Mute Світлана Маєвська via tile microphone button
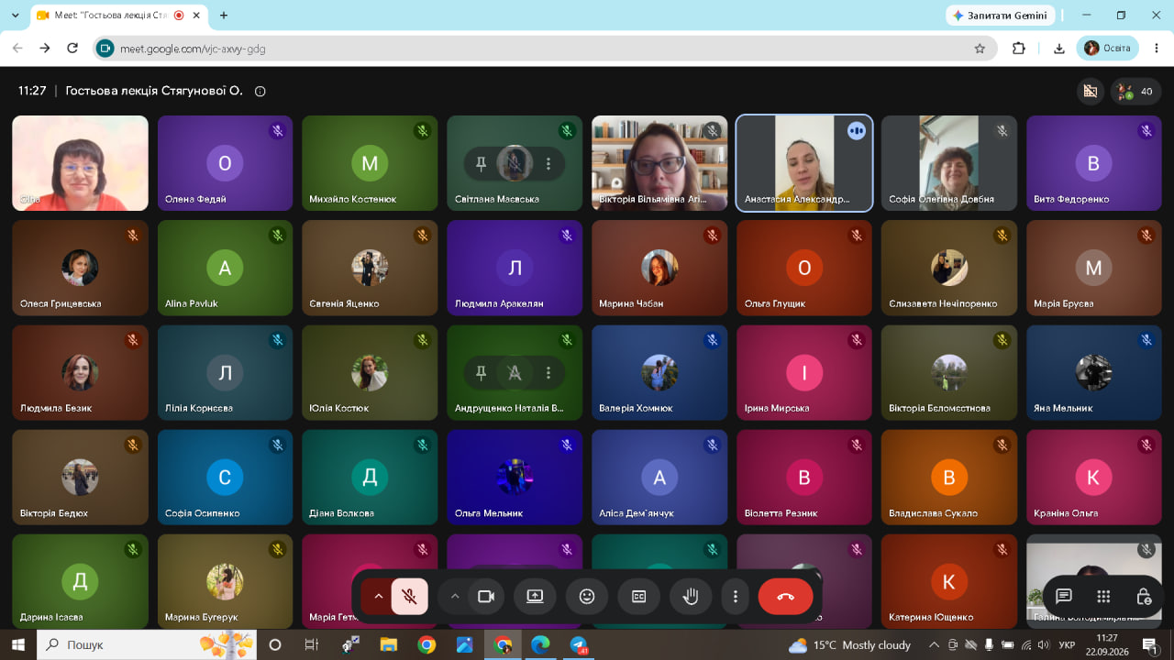The height and width of the screenshot is (660, 1174). [515, 164]
